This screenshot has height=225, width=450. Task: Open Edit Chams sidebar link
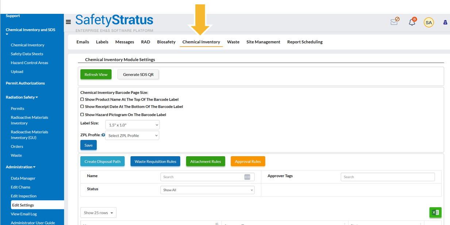[x=21, y=187]
